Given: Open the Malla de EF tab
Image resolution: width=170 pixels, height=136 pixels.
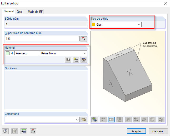Looking at the screenshot, I should coord(35,12).
